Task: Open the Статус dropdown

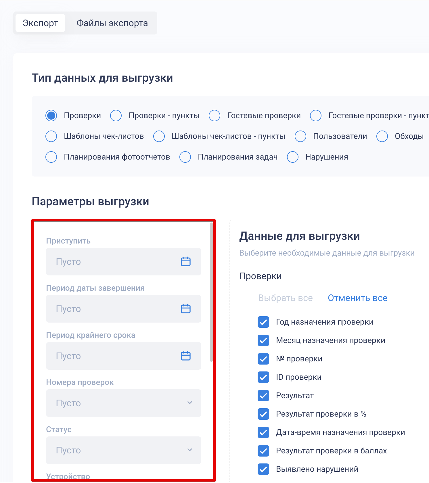Action: tap(124, 450)
